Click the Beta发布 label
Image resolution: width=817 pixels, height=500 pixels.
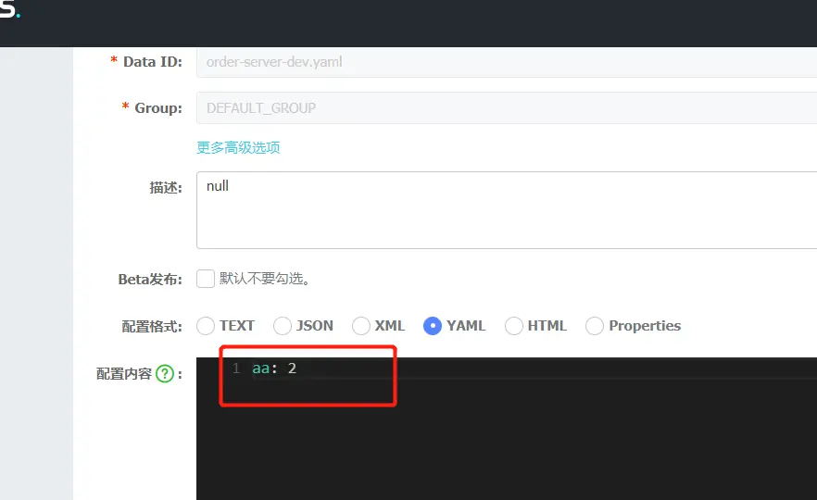tap(150, 279)
